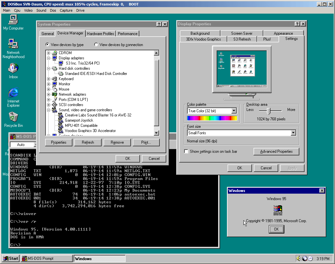
Task: Click Cancel in Display Properties
Action: coord(266,168)
